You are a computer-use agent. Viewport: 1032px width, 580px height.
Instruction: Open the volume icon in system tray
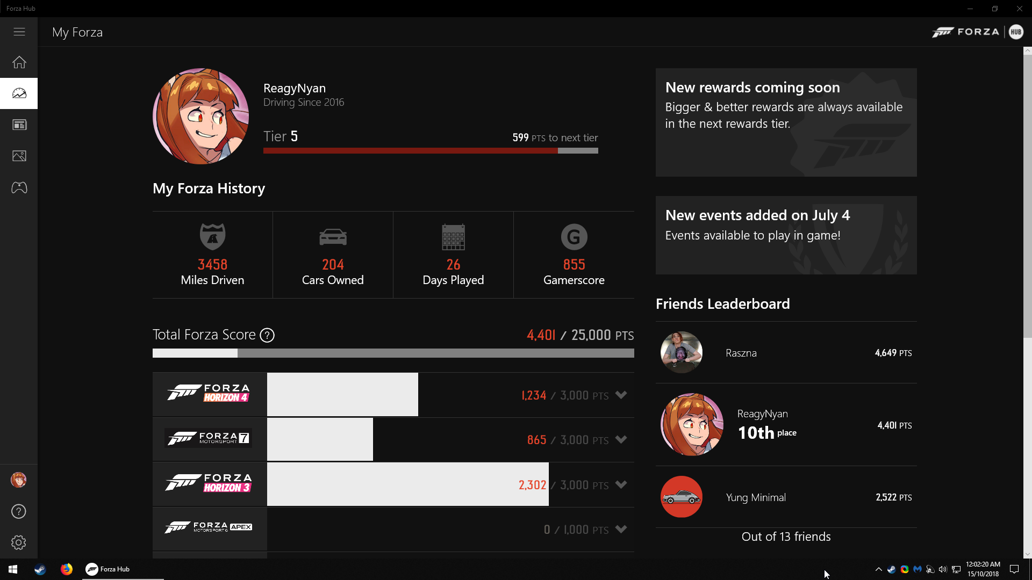point(943,569)
